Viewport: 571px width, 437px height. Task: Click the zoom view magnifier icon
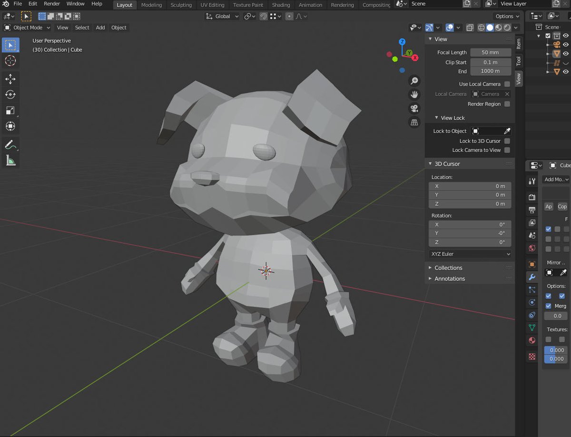point(414,81)
